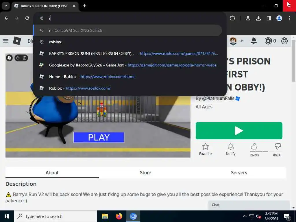Add the game to Favorites
This screenshot has width=296, height=222.
pos(206,149)
